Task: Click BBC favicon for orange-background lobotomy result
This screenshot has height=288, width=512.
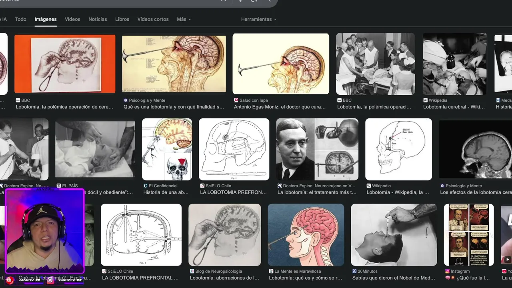Action: (18, 100)
